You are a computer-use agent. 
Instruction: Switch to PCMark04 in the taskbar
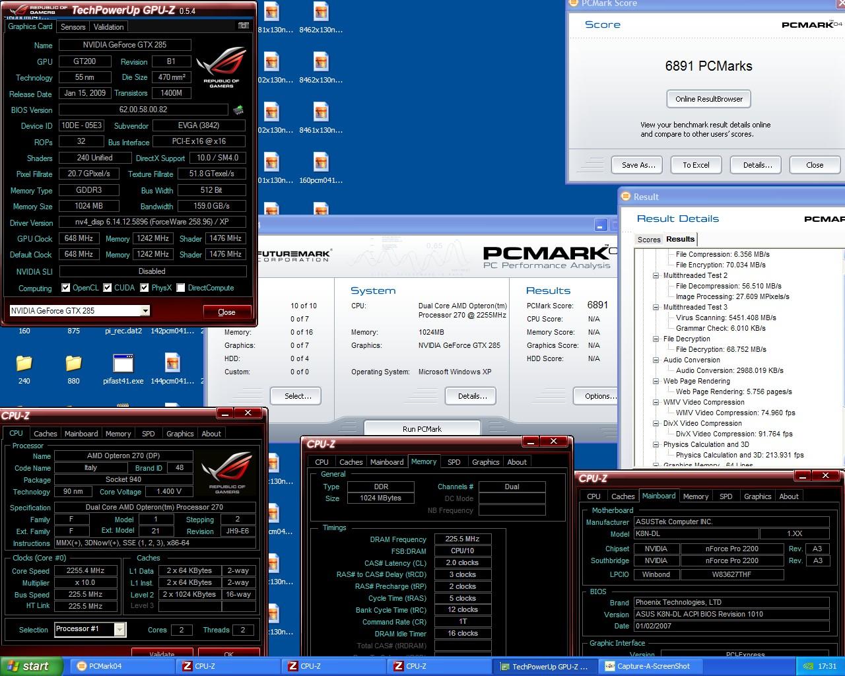coord(122,666)
